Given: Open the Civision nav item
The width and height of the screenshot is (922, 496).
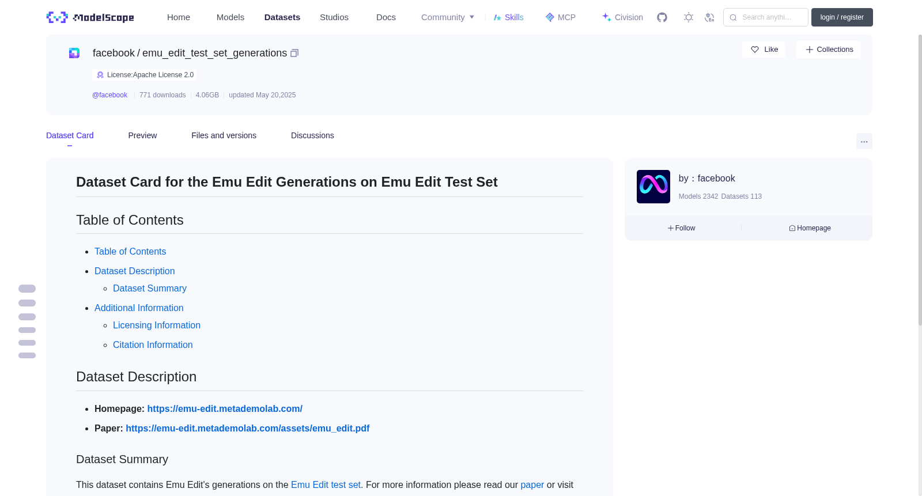Looking at the screenshot, I should 622,17.
